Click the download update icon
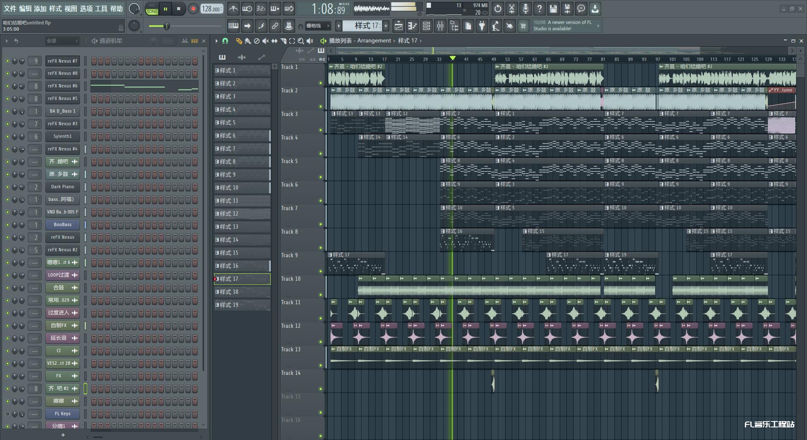807x440 pixels. click(x=595, y=8)
